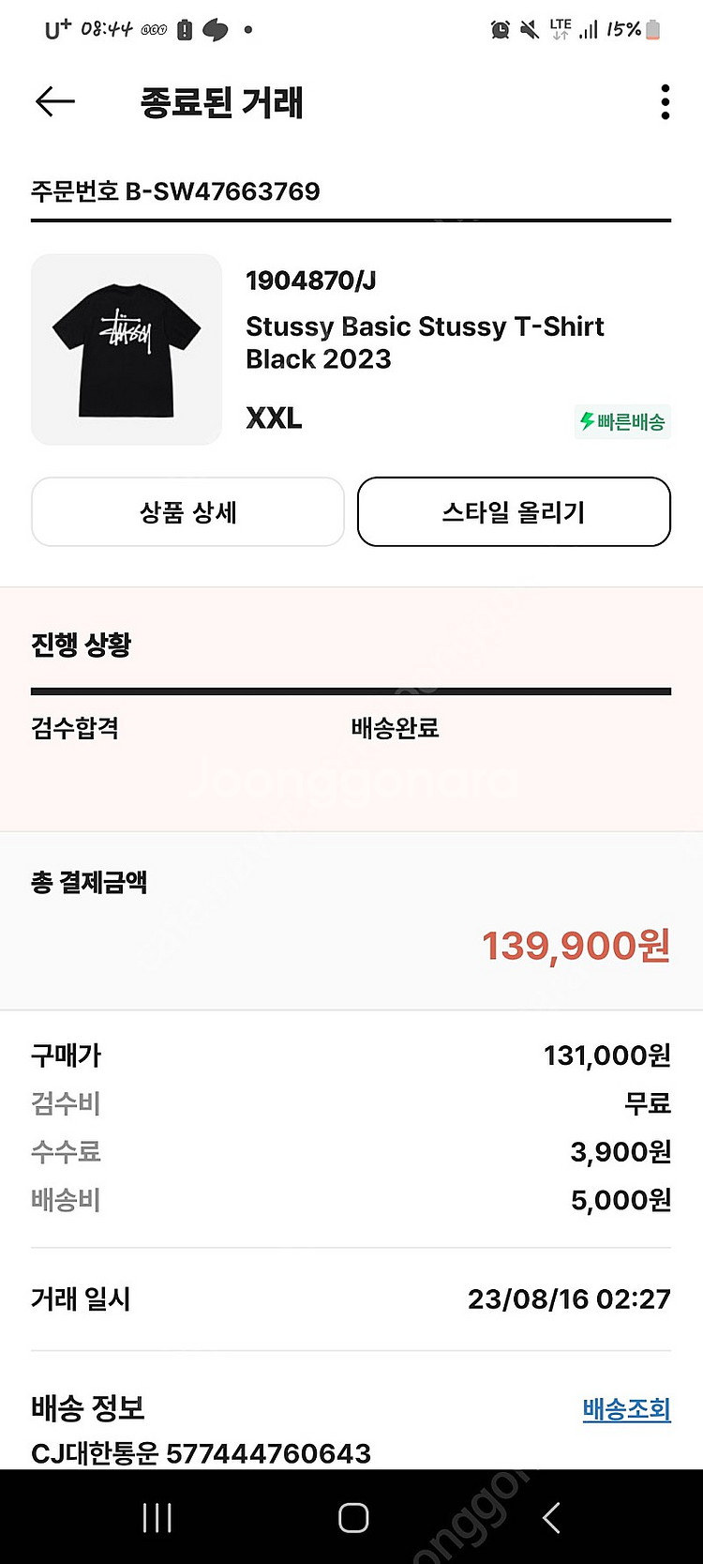Tap the 검수합격 inspection status
This screenshot has width=703, height=1564.
tap(75, 728)
